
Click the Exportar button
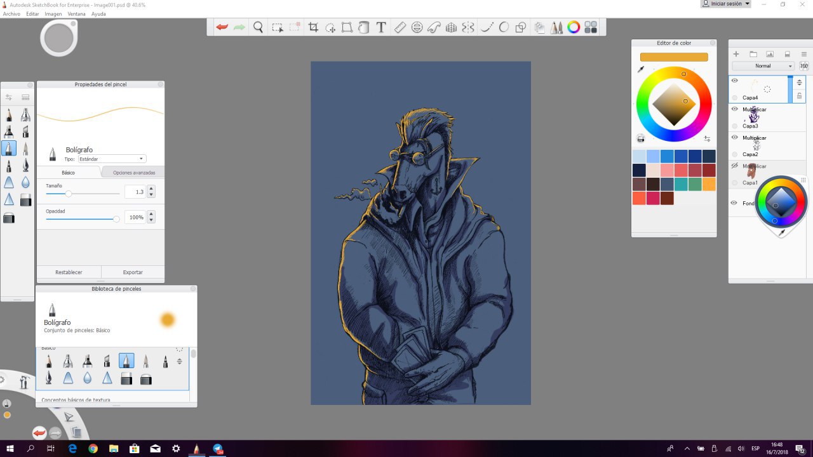[133, 272]
